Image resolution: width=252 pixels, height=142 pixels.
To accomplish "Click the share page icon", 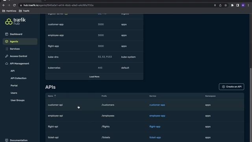I will [220, 5].
